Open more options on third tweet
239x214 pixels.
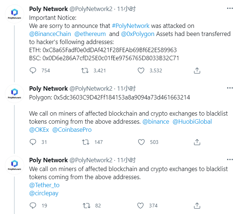click(230, 160)
